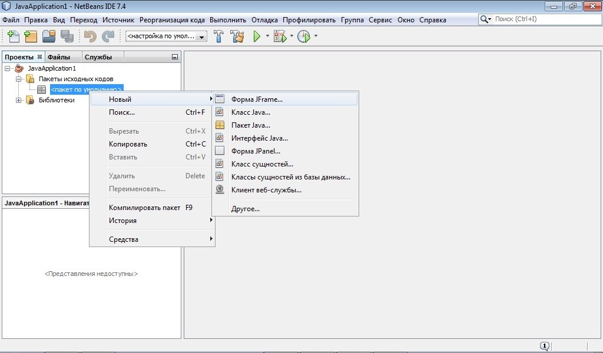Open the Правка menu
The image size is (603, 353).
[x=36, y=20]
